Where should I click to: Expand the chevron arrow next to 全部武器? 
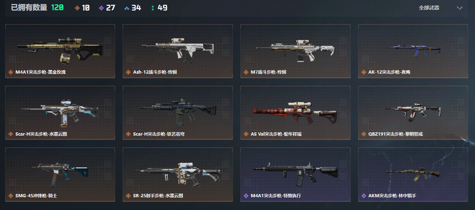(460, 8)
